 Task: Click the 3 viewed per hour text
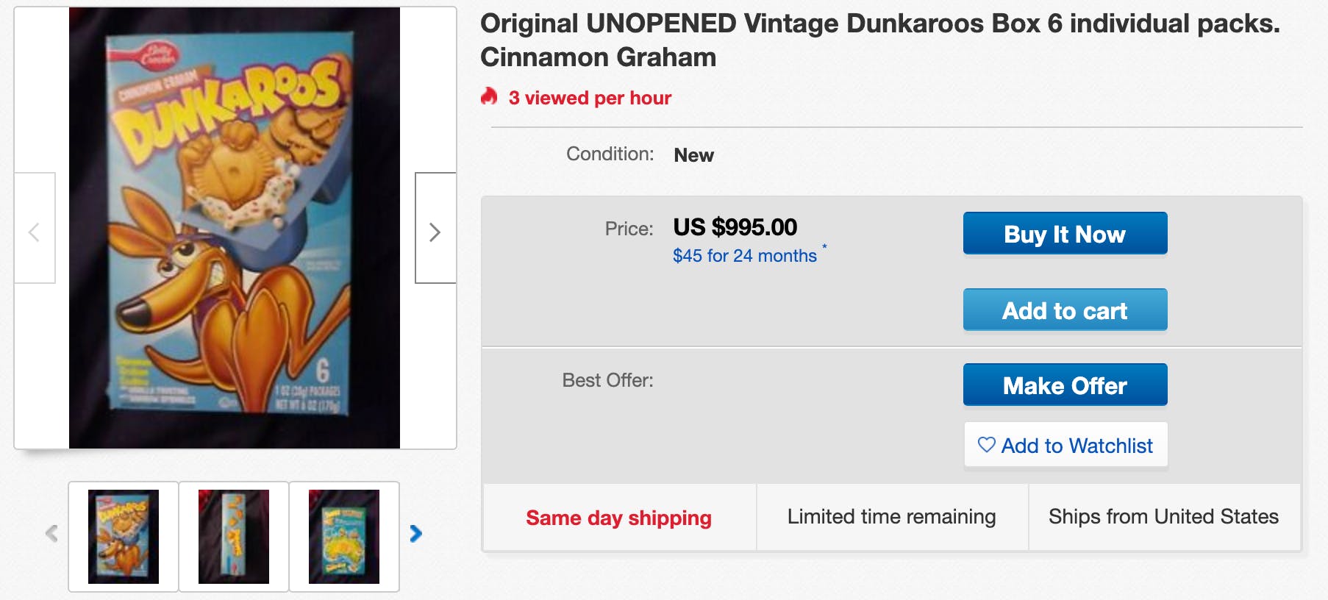590,98
